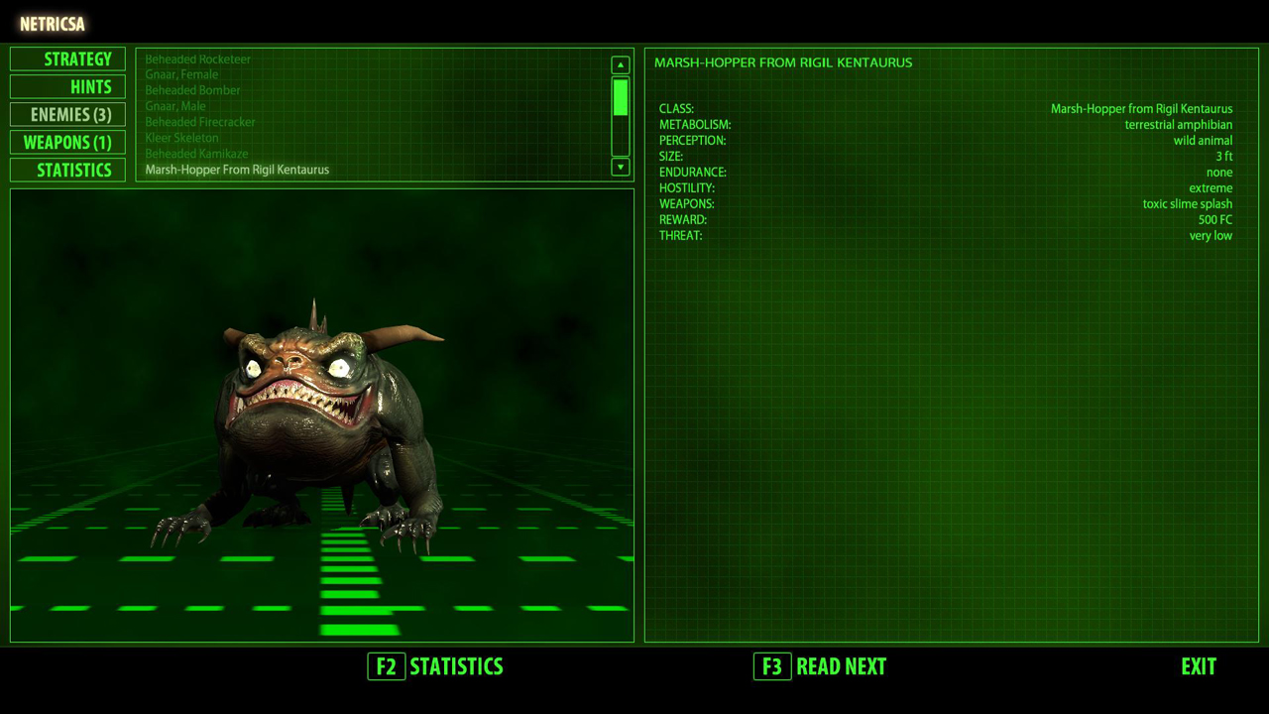Screen dimensions: 1269x714
Task: Click the list scroll up arrow
Action: [621, 65]
